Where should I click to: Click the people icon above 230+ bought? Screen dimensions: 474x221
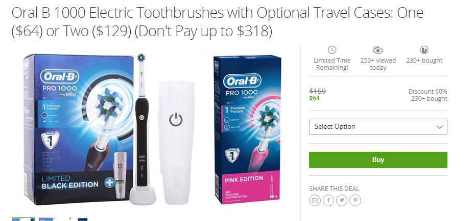(x=424, y=50)
